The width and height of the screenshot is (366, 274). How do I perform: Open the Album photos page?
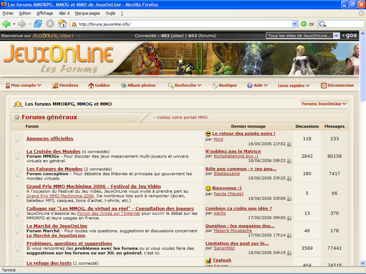[x=138, y=86]
